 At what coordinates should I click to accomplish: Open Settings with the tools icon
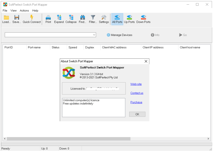pos(104,17)
